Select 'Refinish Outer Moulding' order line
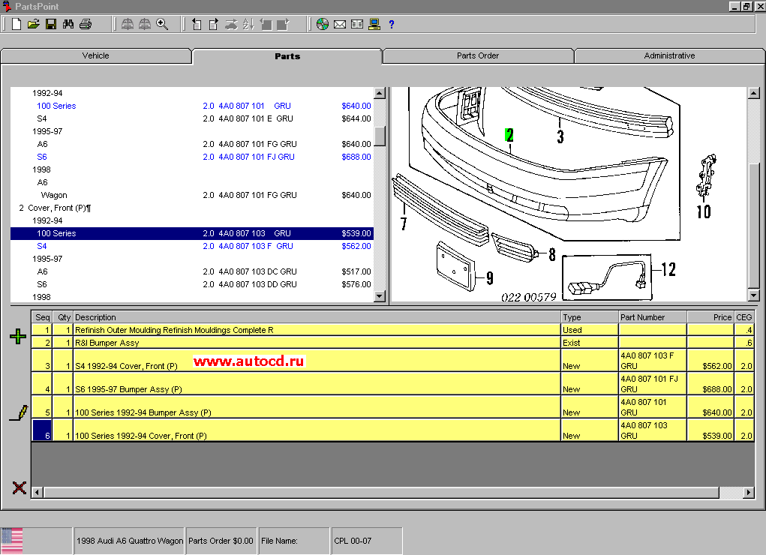The image size is (766, 555). pyautogui.click(x=393, y=330)
